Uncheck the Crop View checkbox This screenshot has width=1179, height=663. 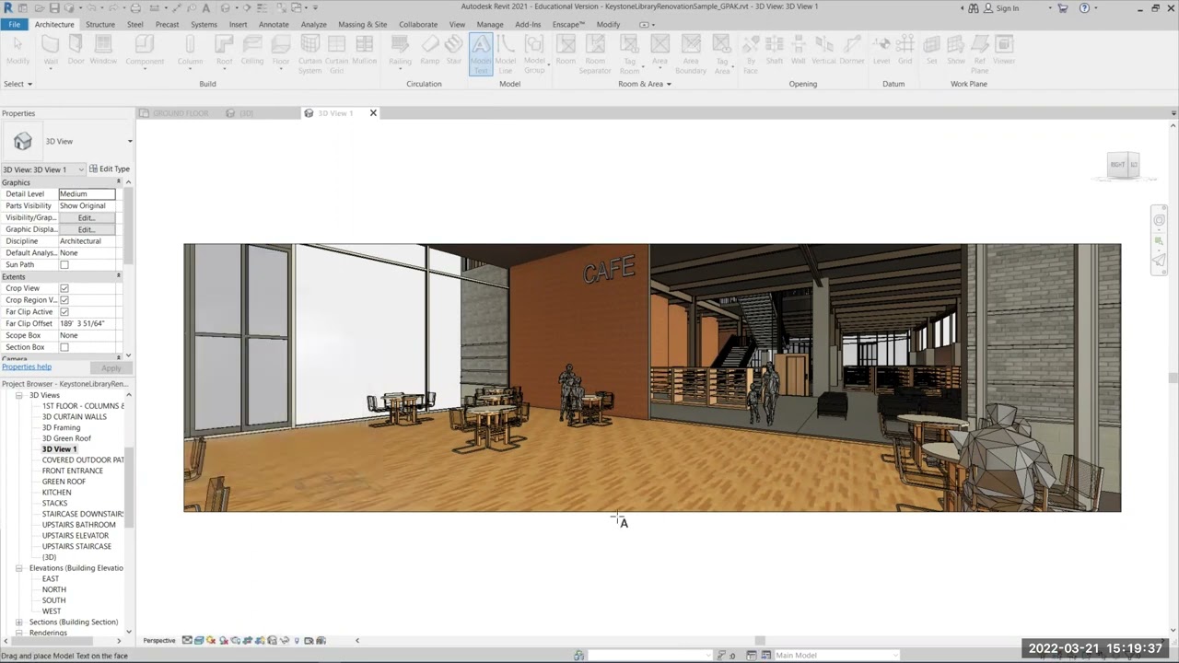pos(64,288)
